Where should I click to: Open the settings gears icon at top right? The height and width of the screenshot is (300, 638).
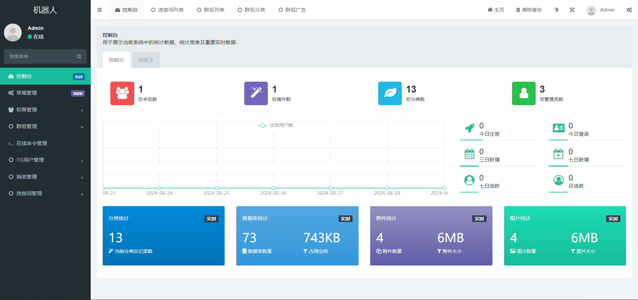coord(629,10)
